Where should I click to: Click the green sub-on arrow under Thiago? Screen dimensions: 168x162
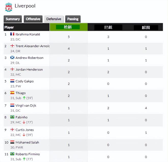tap(24, 98)
